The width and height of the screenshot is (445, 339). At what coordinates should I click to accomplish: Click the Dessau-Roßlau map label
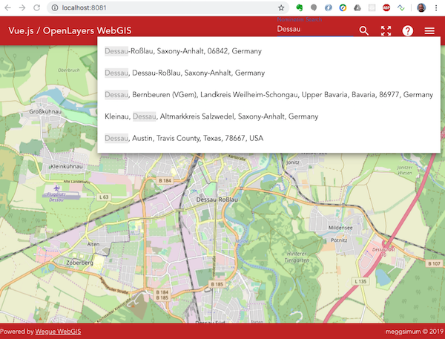tap(217, 200)
